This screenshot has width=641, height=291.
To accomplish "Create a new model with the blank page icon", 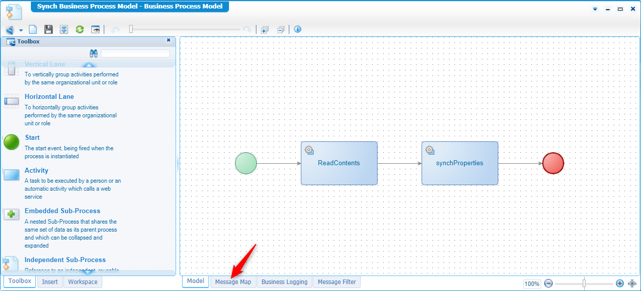I will 33,29.
